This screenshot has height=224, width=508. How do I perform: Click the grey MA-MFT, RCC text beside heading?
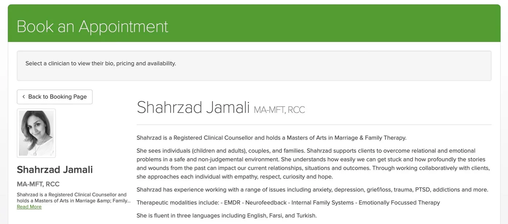click(279, 110)
